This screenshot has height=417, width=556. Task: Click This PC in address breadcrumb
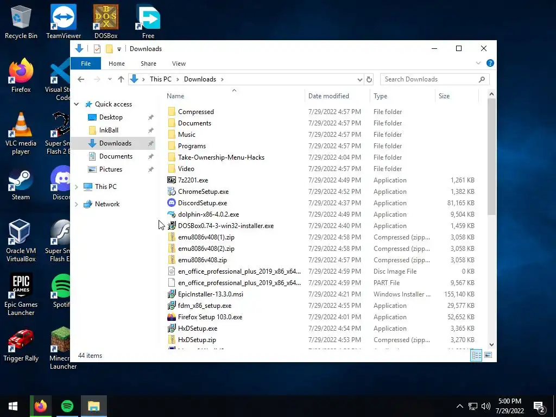(x=160, y=79)
